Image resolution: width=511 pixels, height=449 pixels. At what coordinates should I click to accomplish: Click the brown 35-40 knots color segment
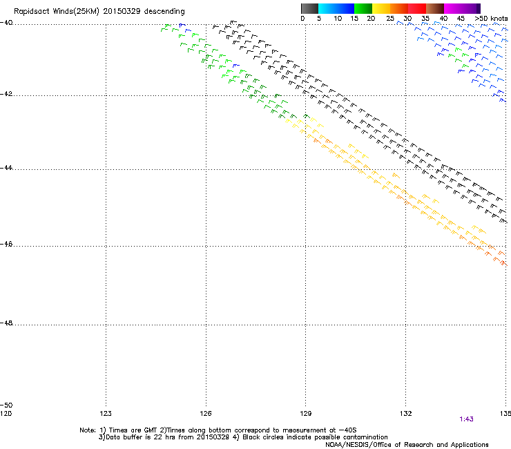click(x=435, y=8)
